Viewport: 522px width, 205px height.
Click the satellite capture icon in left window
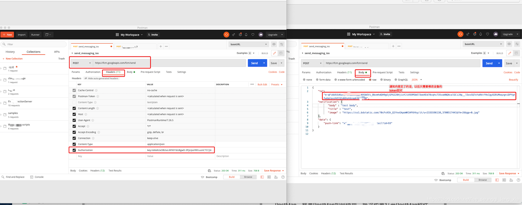pyautogui.click(x=233, y=35)
